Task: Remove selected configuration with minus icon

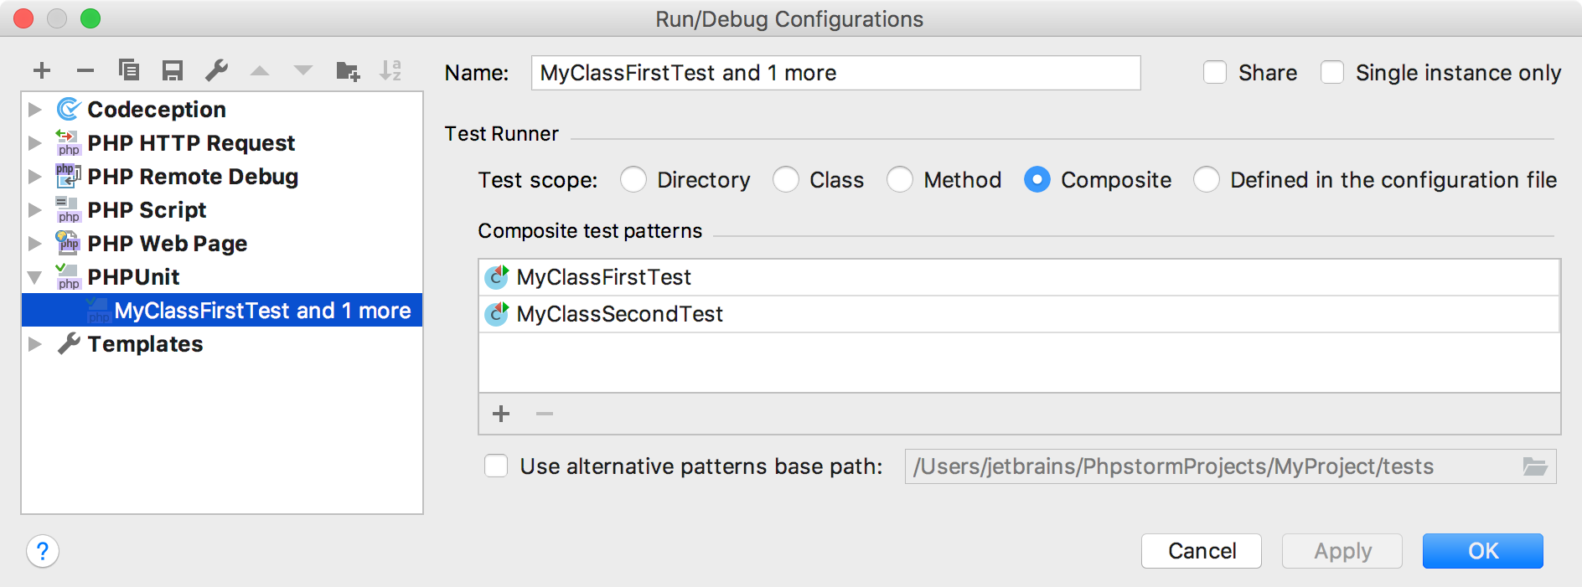Action: 85,70
